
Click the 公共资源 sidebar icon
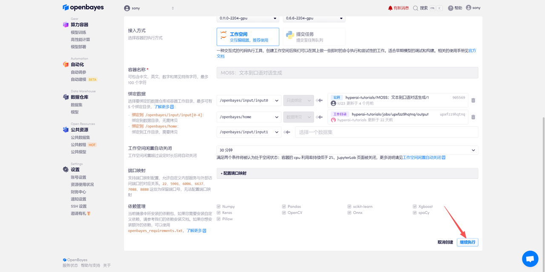66,130
